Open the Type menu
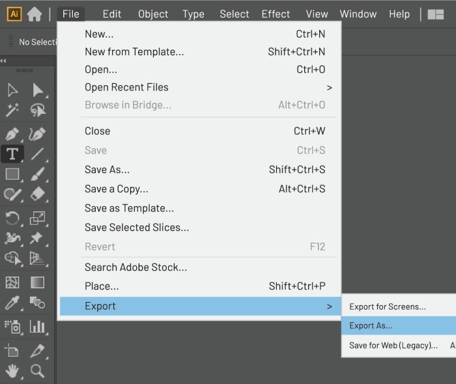The width and height of the screenshot is (456, 384). click(193, 14)
